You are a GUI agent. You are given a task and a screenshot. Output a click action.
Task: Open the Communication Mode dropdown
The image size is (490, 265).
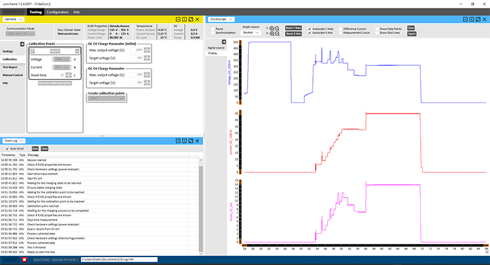[21, 33]
